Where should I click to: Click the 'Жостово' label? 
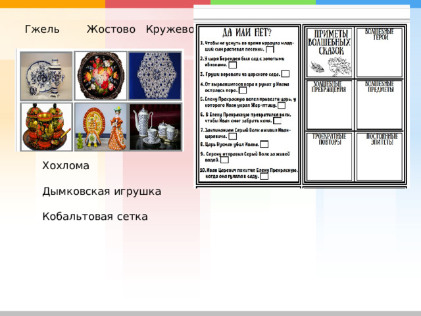click(x=111, y=29)
